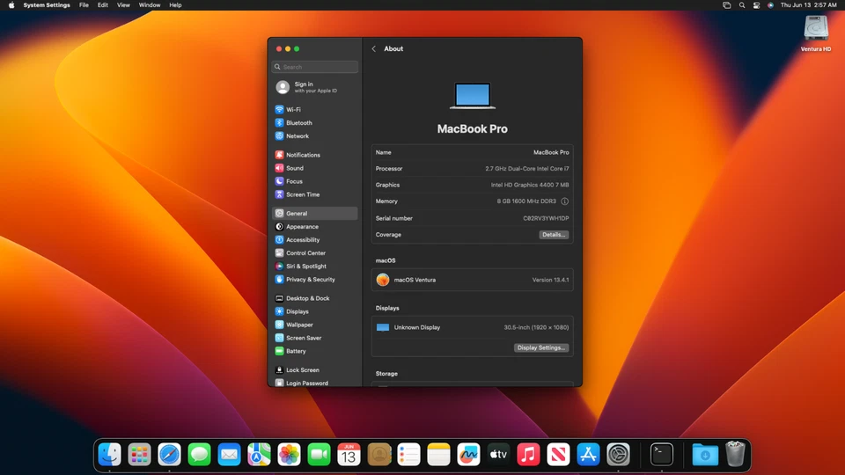The image size is (845, 475).
Task: Click the memory info icon
Action: [x=564, y=201]
